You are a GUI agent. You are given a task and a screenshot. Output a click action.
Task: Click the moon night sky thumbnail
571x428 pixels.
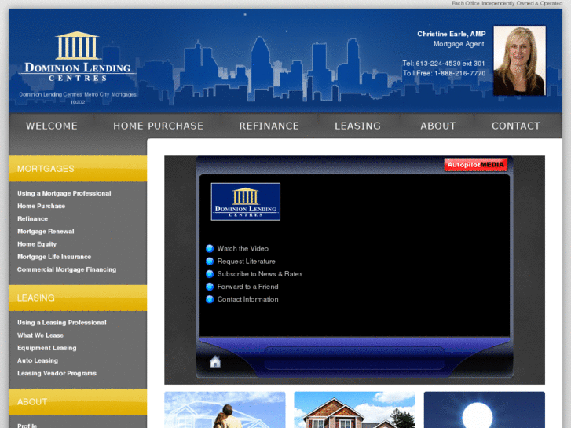pyautogui.click(x=485, y=410)
